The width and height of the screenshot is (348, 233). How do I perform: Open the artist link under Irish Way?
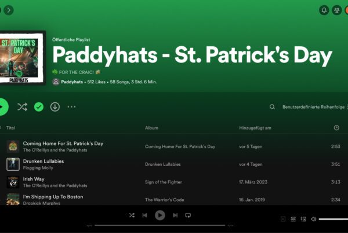tap(55, 186)
